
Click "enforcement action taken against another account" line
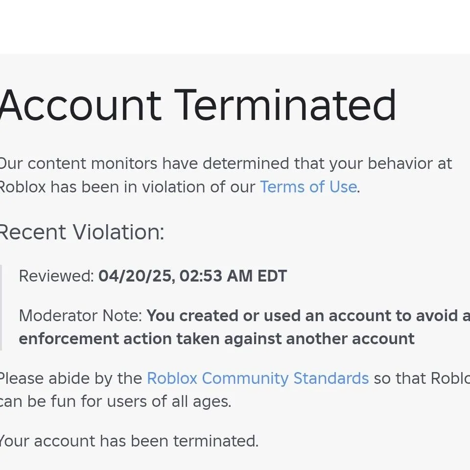tap(216, 339)
